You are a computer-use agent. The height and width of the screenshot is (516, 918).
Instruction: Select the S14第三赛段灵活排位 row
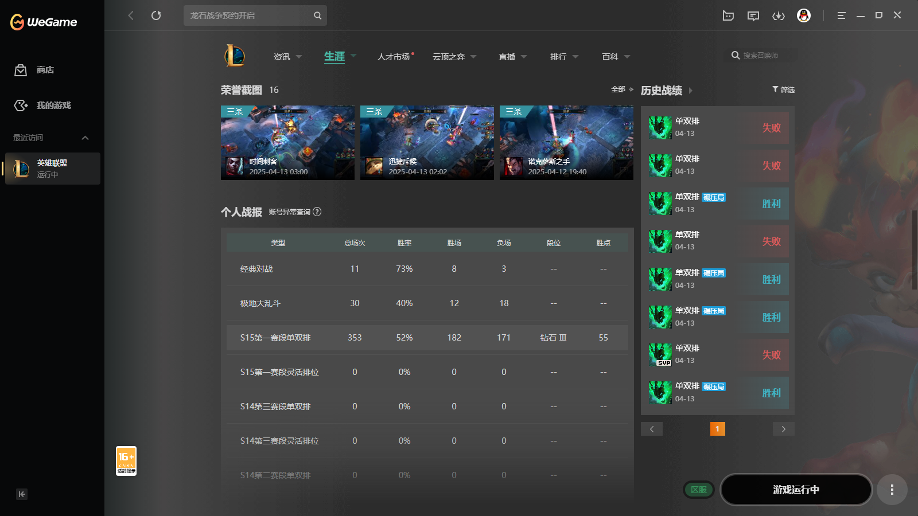click(x=427, y=441)
